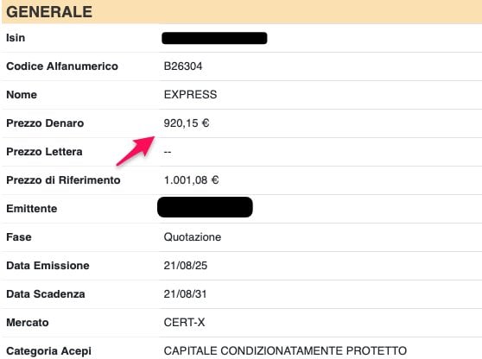Click the Nome value EXPRESS
482x359 pixels.
[x=190, y=95]
